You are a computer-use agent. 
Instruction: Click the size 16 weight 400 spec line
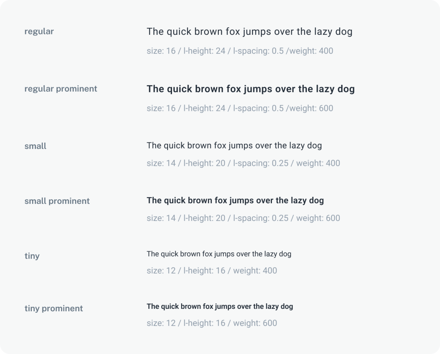tap(240, 51)
